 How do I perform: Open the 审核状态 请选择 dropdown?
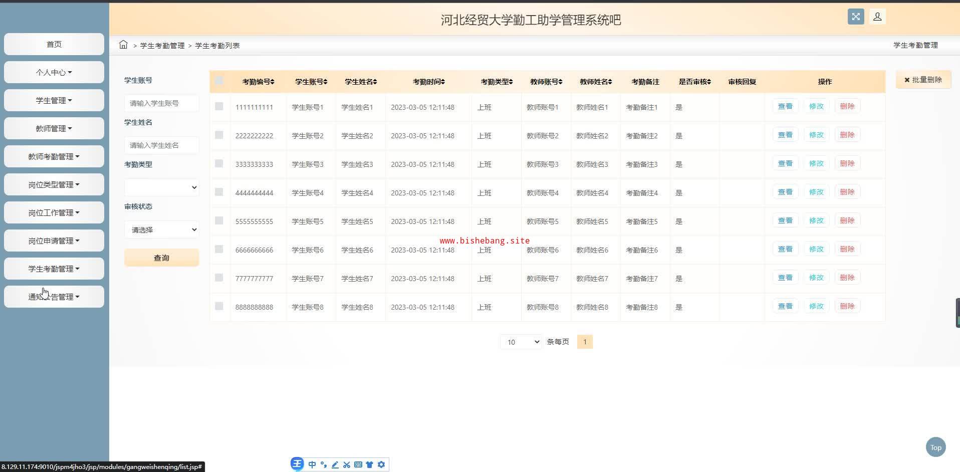[x=161, y=229]
